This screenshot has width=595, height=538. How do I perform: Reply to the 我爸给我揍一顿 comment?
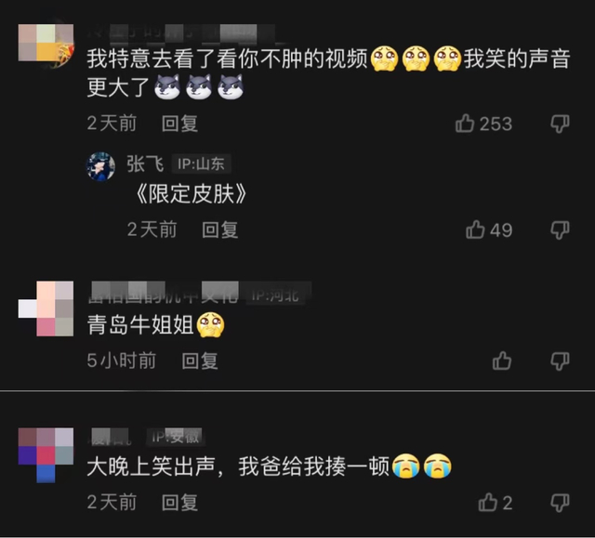[179, 503]
